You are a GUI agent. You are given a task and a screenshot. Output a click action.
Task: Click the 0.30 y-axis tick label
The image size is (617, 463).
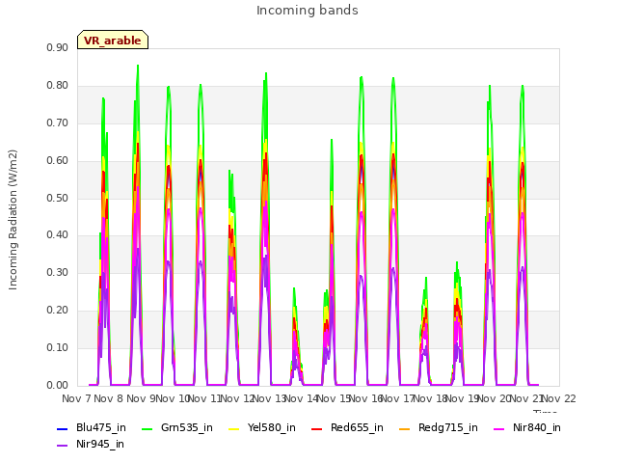click(58, 272)
